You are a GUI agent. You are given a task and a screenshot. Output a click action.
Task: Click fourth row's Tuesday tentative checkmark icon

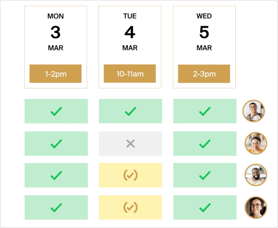(130, 207)
